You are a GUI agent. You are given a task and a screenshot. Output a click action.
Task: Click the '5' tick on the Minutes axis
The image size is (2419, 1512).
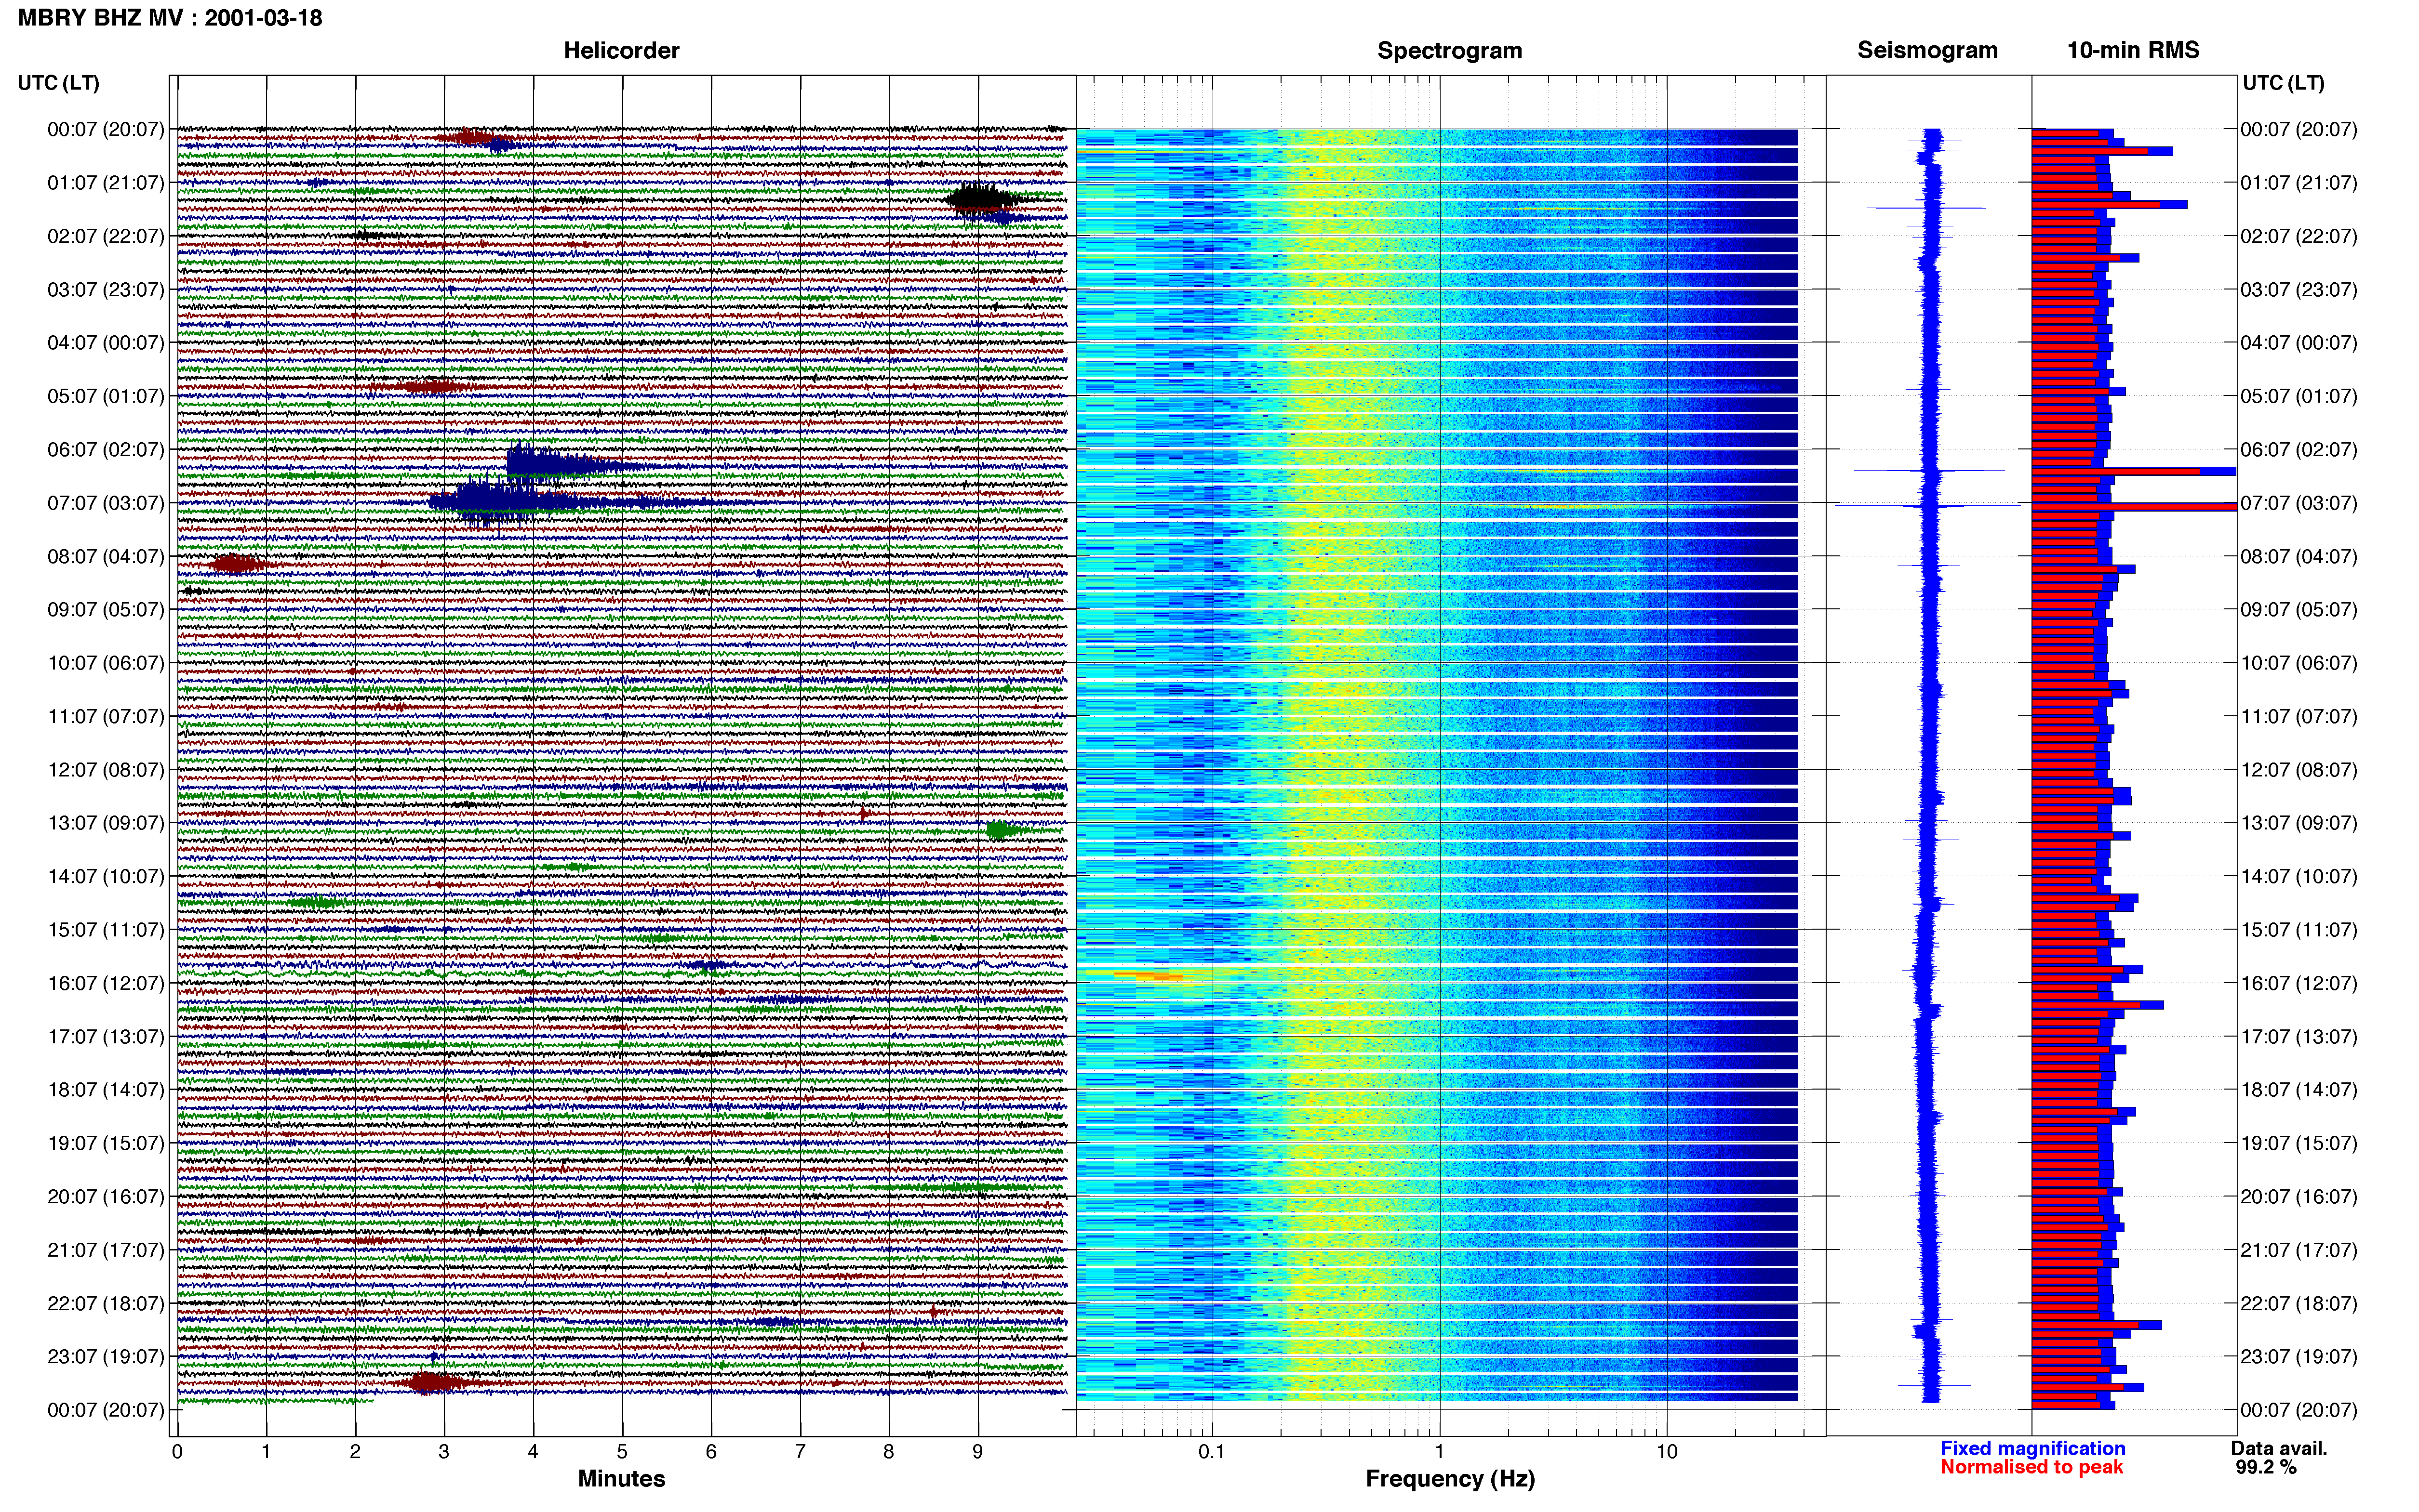[x=622, y=1452]
